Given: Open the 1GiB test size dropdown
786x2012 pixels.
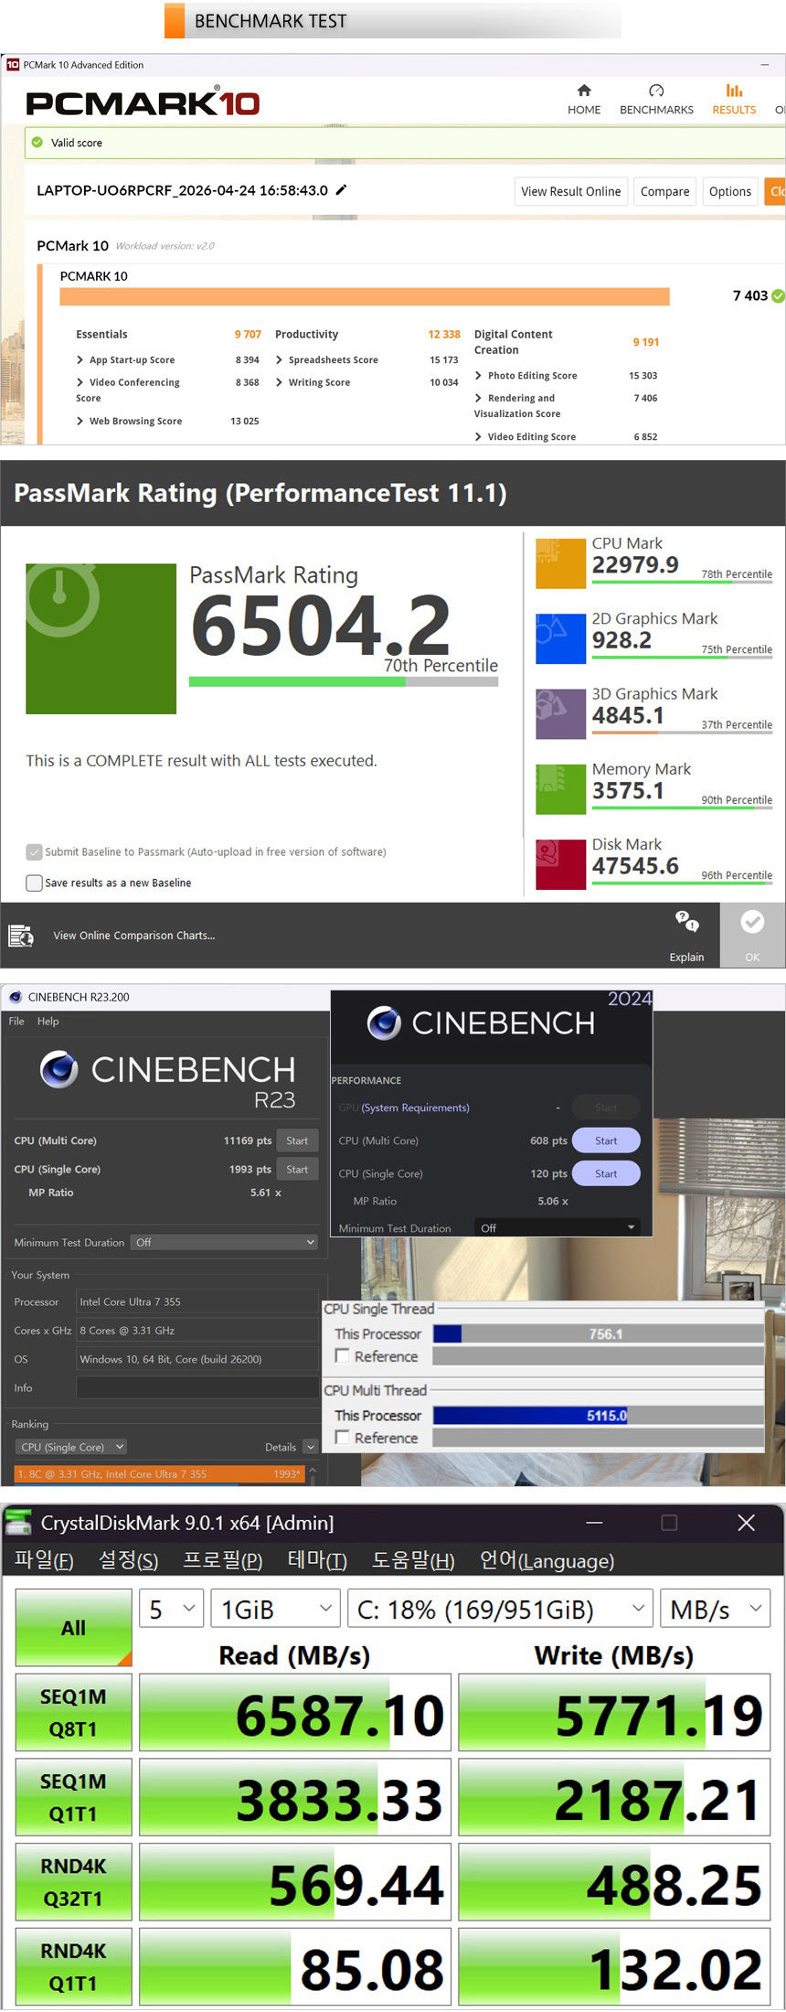Looking at the screenshot, I should coord(275,1609).
